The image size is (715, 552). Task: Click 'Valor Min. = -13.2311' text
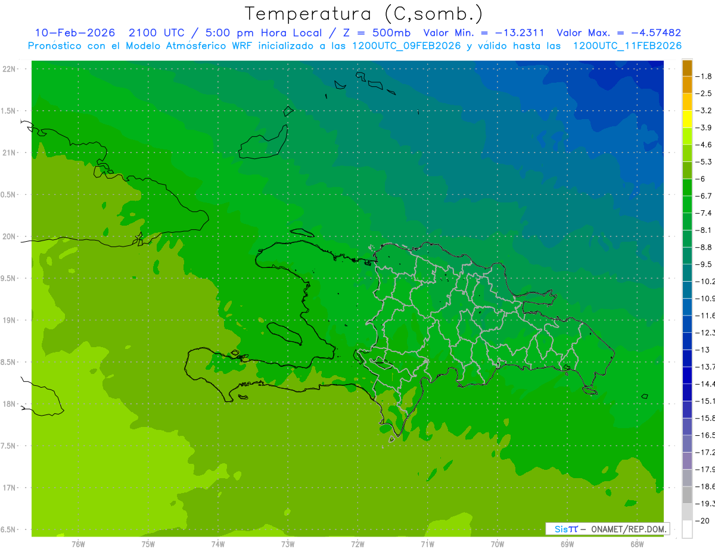click(x=484, y=33)
